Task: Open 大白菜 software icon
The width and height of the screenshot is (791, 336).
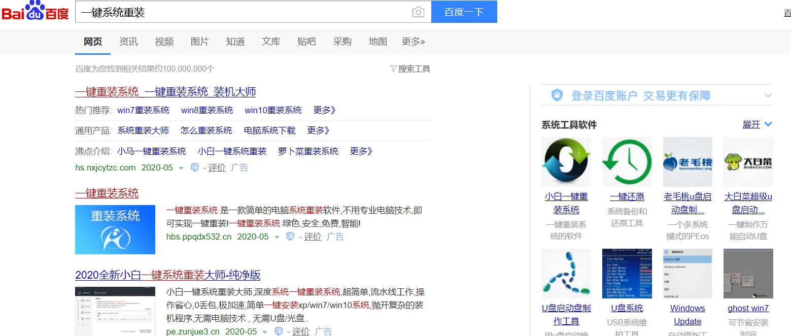Action: tap(748, 162)
